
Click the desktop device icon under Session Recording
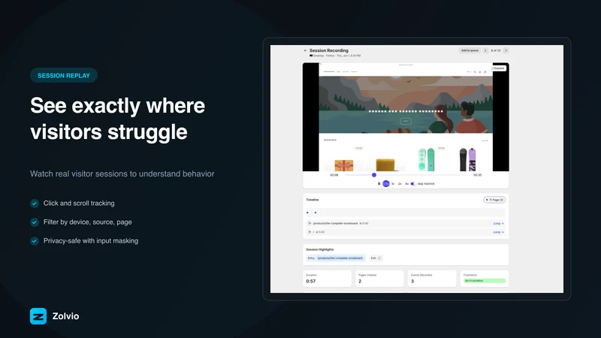311,56
